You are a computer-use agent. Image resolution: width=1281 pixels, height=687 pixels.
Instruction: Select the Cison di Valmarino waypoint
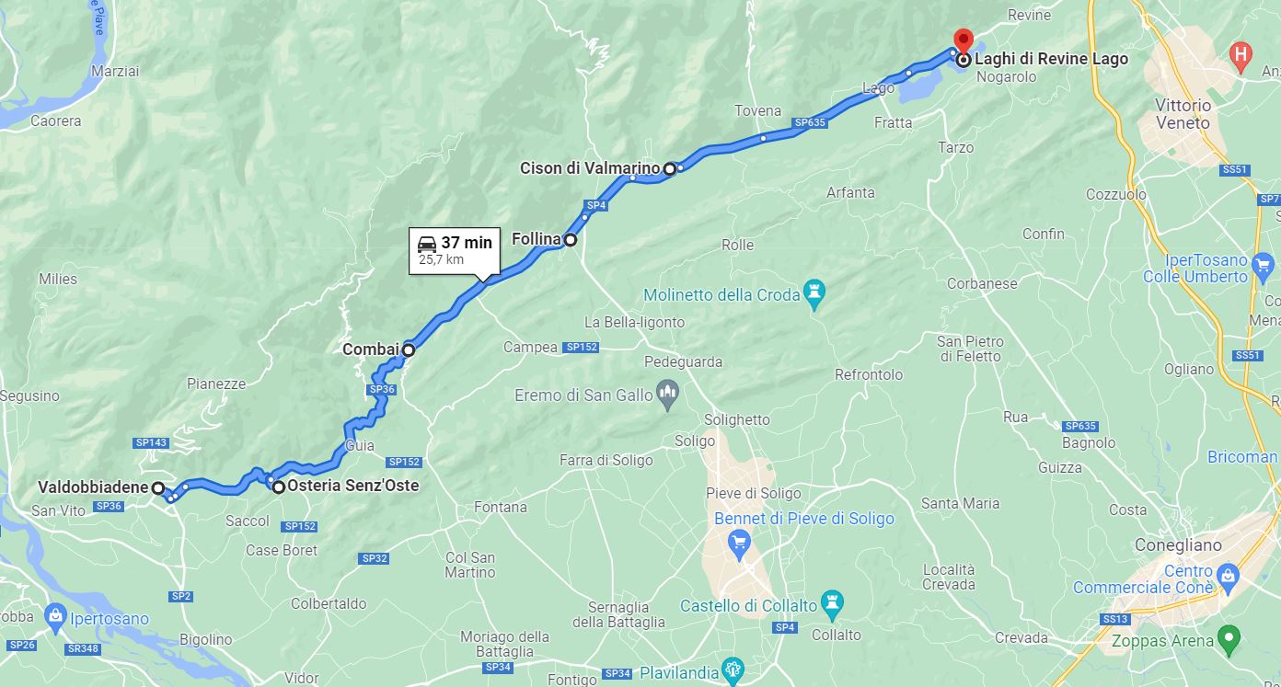pyautogui.click(x=670, y=168)
